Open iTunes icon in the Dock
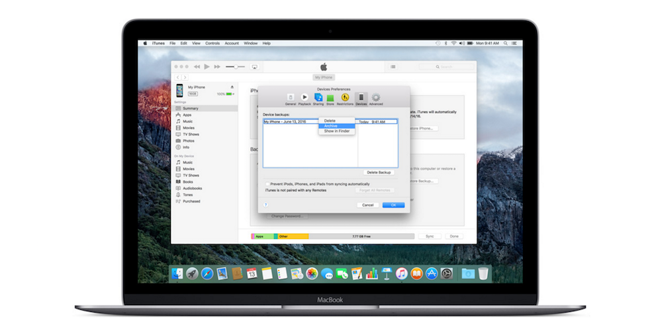This screenshot has height=335, width=662. coord(402,273)
